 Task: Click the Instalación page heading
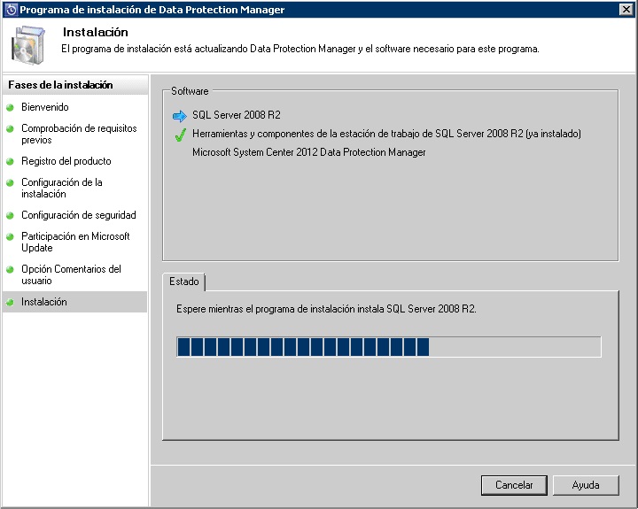coord(95,32)
